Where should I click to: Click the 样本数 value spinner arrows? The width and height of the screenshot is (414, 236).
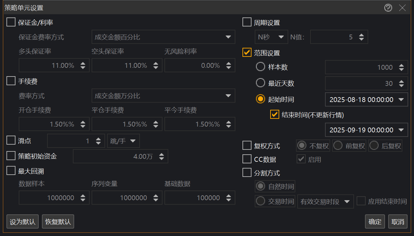(401, 67)
